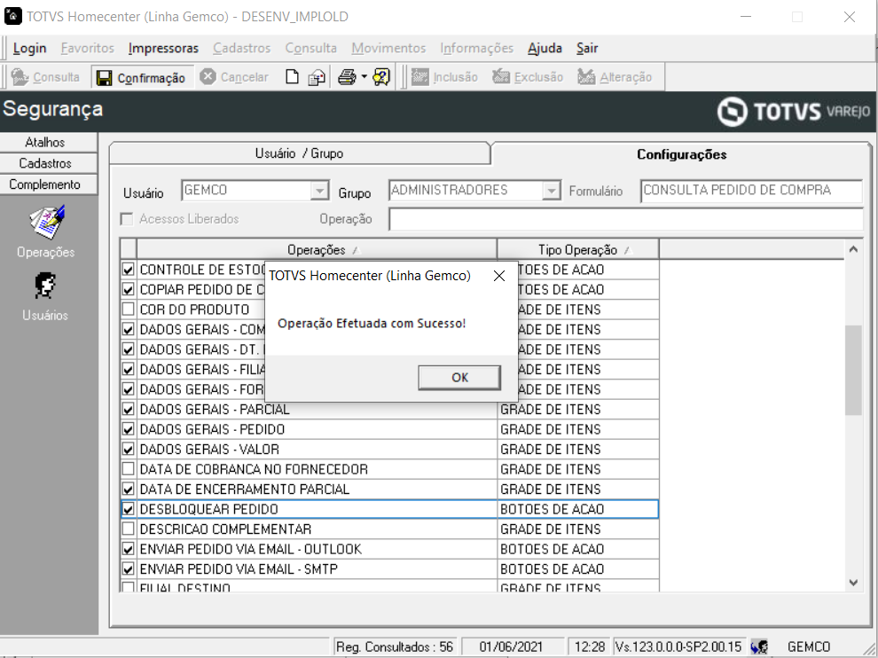Sort by the Operações column header
This screenshot has height=658, width=878.
[317, 250]
